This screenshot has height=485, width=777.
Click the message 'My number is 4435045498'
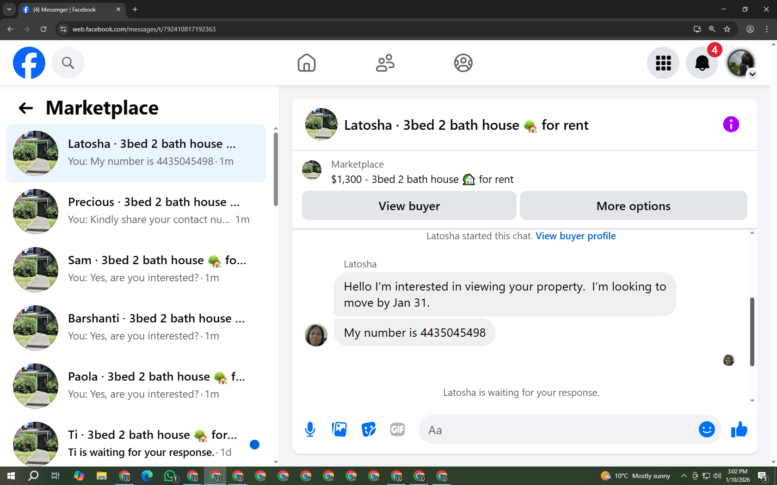(414, 333)
